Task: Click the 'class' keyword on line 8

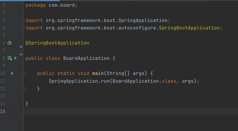Action: pos(53,58)
